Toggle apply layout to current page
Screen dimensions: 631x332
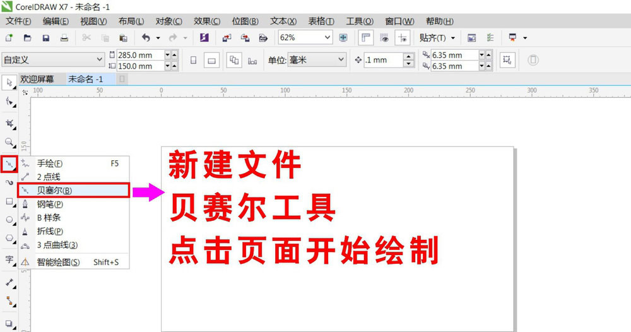coord(252,61)
